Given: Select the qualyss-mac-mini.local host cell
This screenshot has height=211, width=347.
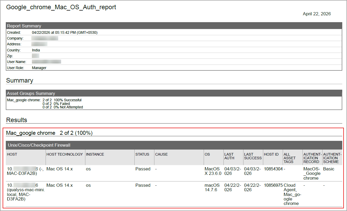Looking at the screenshot, I should [x=26, y=192].
